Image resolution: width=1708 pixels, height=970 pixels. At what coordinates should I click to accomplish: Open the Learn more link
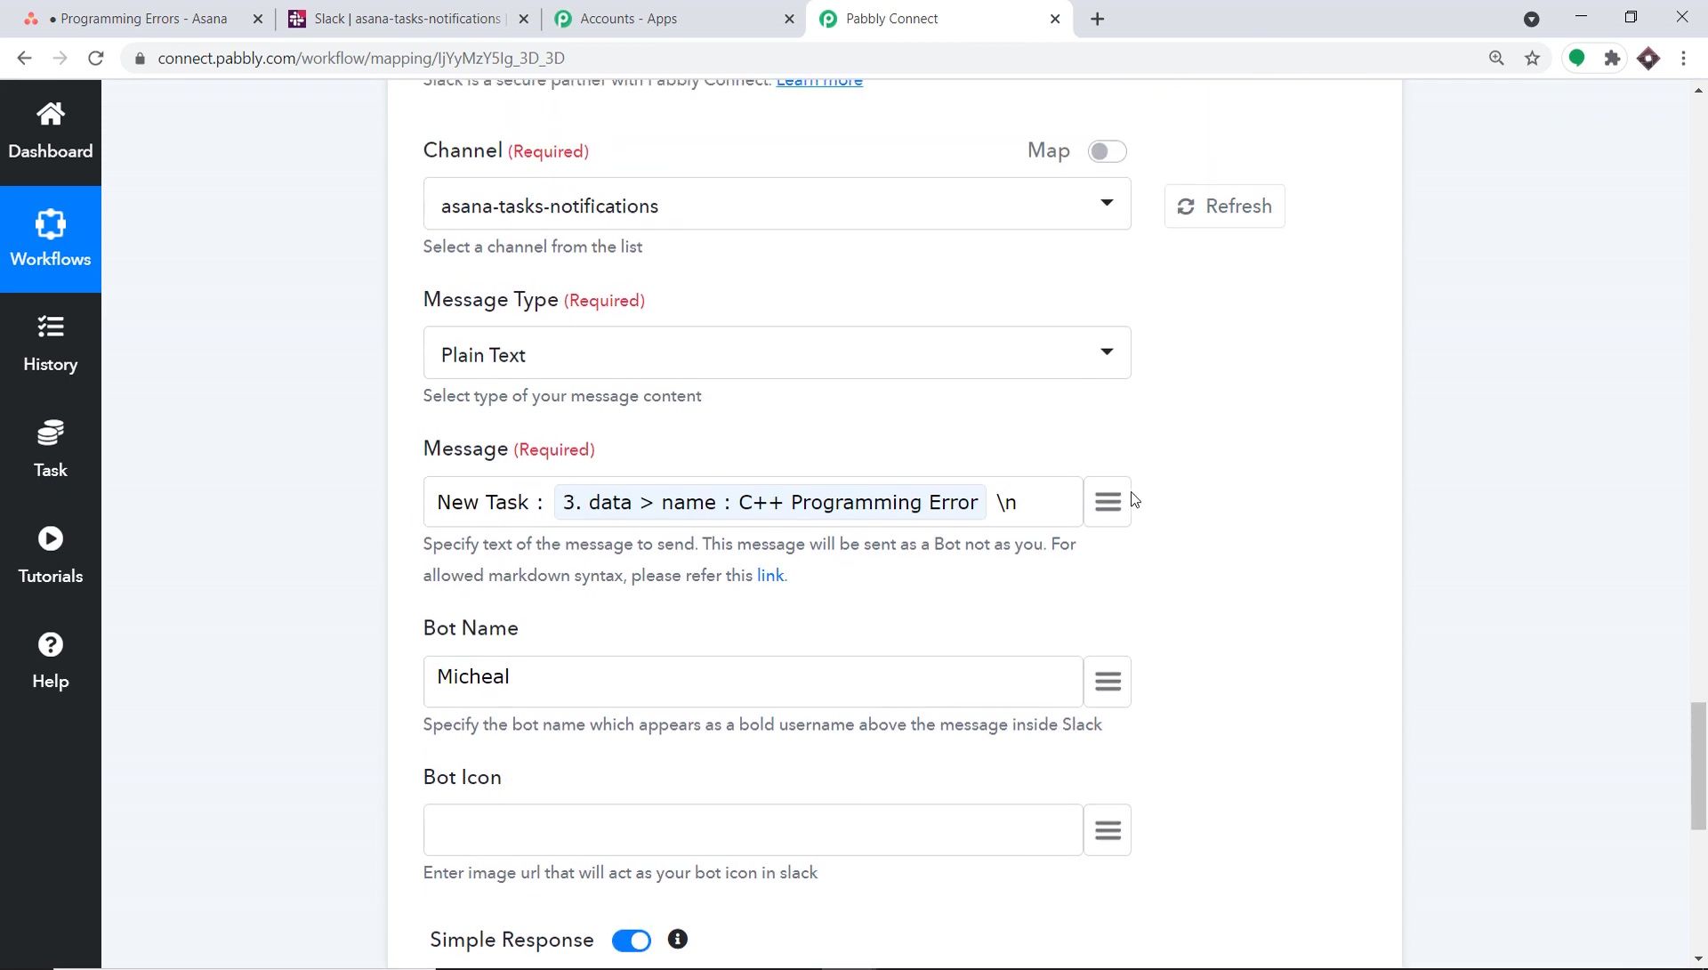pos(819,82)
